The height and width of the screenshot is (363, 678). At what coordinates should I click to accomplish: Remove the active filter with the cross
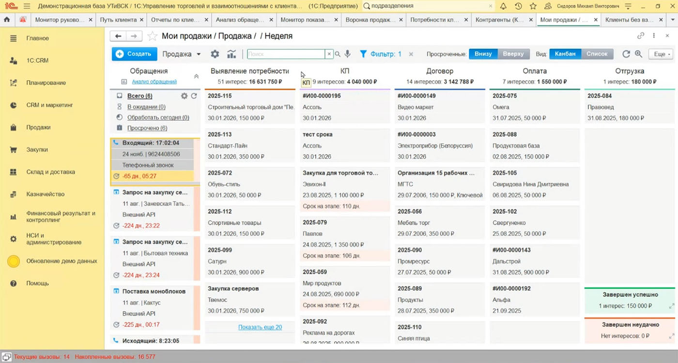[411, 54]
